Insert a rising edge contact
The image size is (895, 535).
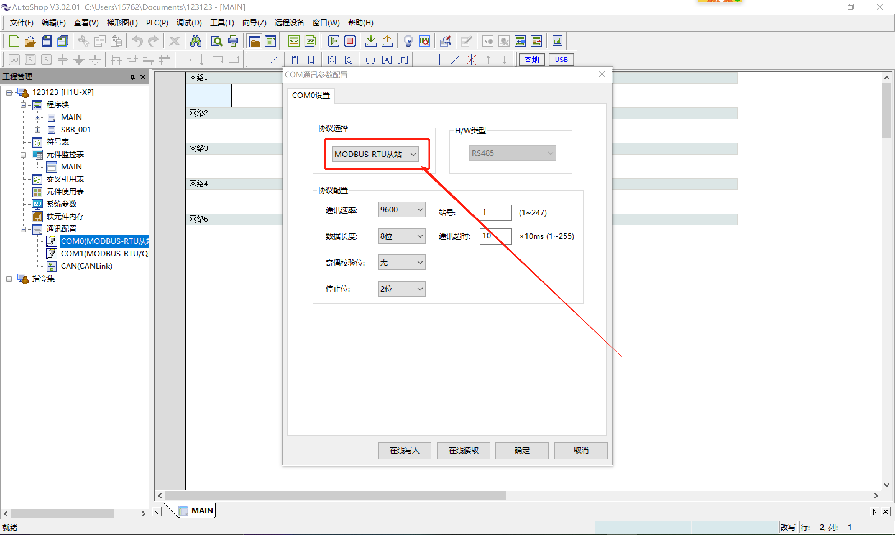(x=295, y=60)
